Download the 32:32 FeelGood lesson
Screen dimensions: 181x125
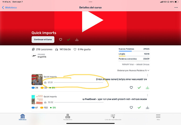[147, 108]
